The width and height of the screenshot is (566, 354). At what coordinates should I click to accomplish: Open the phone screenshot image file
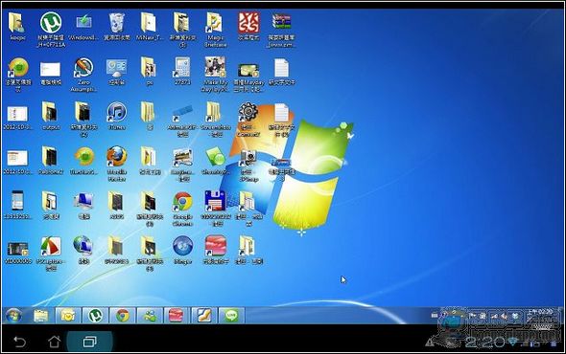(x=17, y=201)
